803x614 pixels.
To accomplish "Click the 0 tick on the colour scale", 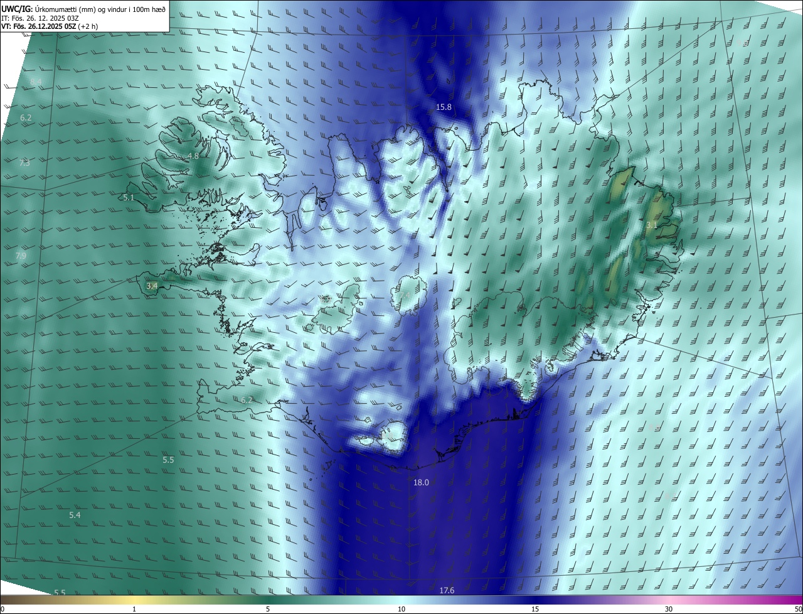I will (x=3, y=610).
